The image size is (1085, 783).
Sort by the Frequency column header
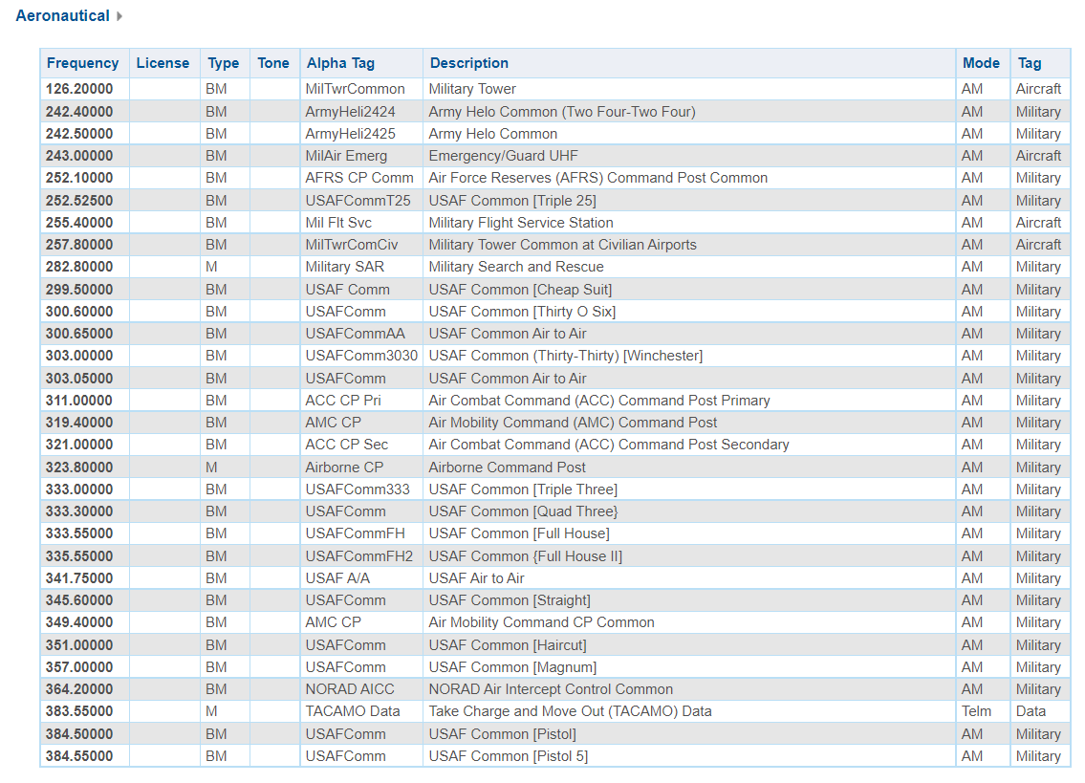82,63
